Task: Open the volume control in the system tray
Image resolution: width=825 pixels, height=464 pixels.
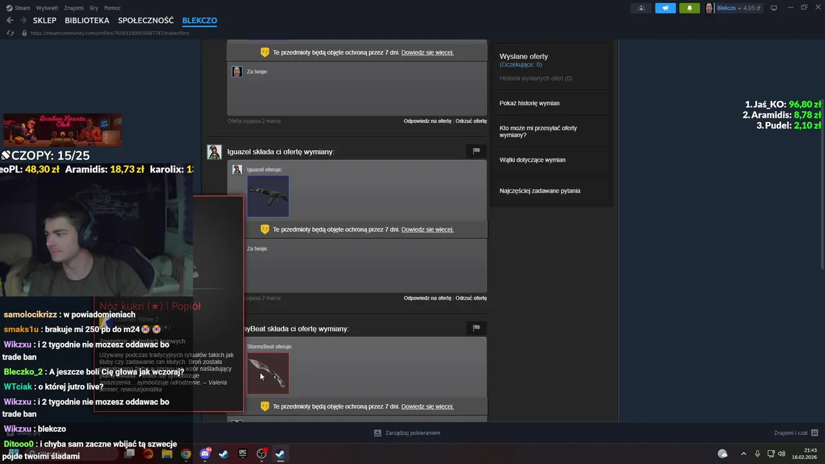Action: tap(782, 454)
